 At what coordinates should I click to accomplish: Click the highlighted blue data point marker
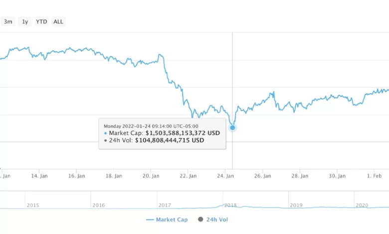pyautogui.click(x=232, y=128)
